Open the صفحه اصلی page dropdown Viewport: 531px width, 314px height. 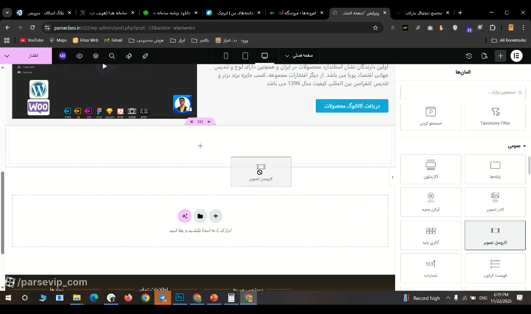tap(299, 56)
